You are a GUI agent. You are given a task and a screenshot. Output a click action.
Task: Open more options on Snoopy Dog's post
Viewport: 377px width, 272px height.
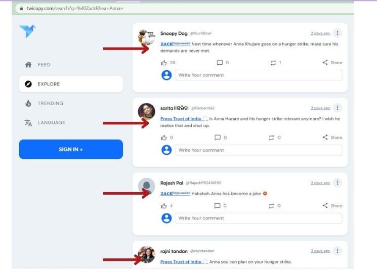pos(338,33)
